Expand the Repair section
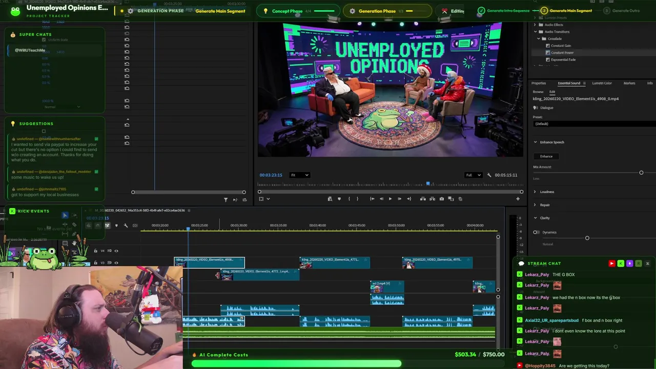 coord(536,205)
